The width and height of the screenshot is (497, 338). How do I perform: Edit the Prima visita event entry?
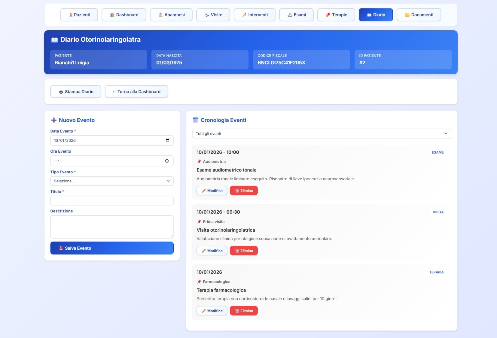click(x=212, y=251)
